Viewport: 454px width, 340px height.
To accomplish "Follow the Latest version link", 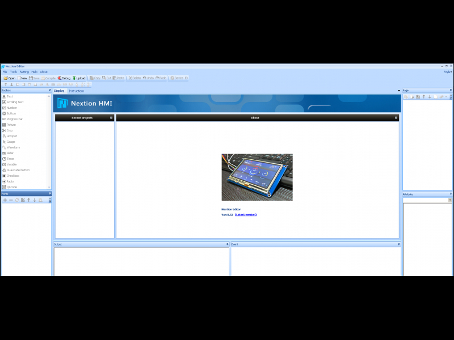I will (x=246, y=215).
